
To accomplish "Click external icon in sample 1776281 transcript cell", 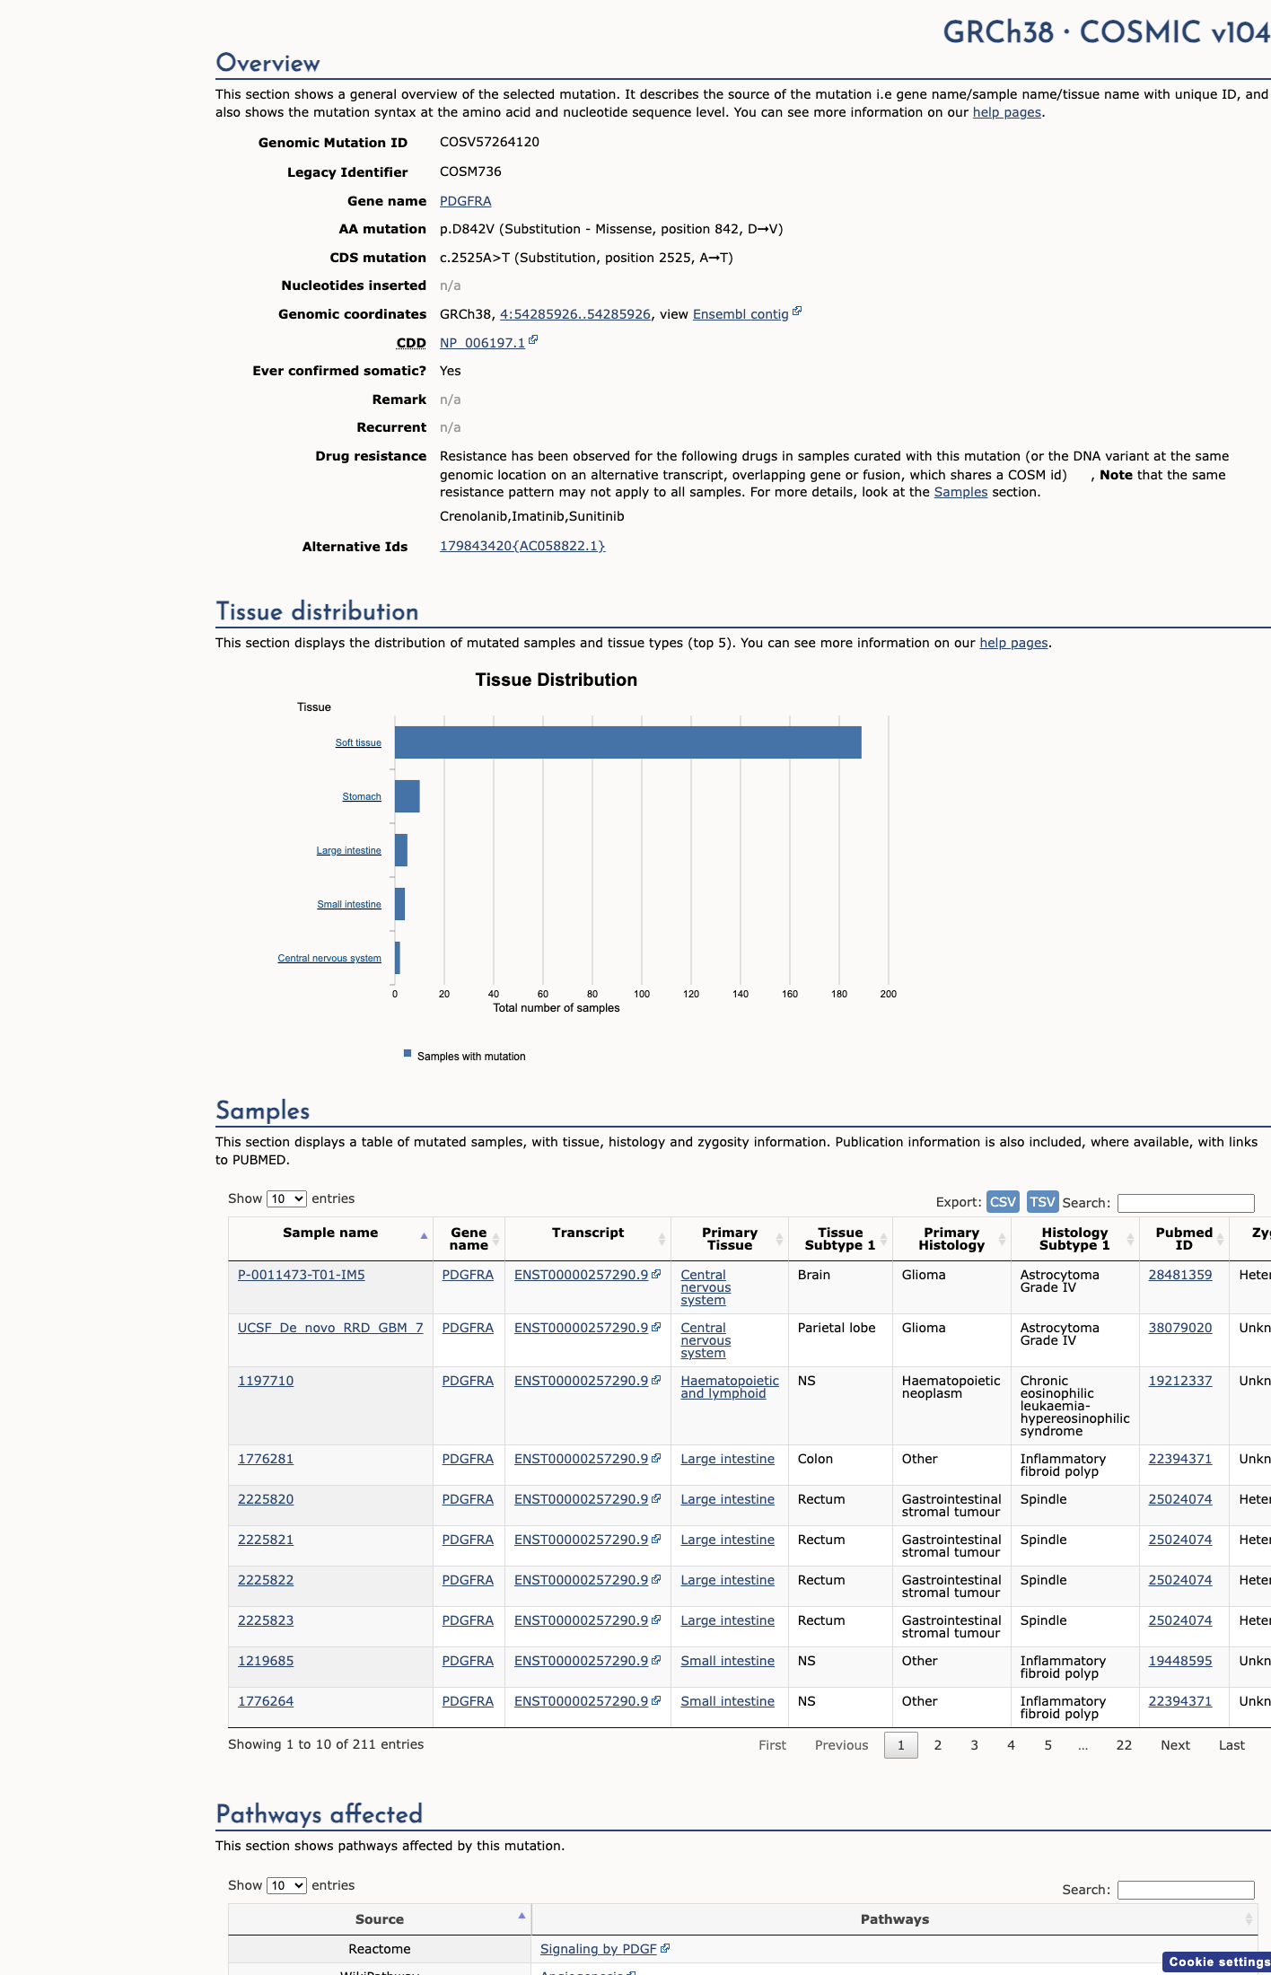I will coord(656,1458).
